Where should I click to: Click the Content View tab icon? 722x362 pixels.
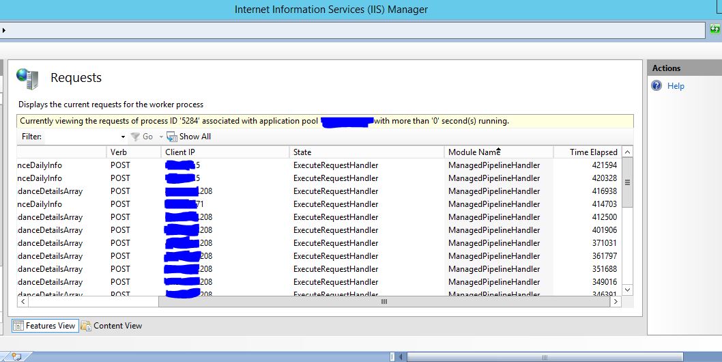tap(86, 326)
